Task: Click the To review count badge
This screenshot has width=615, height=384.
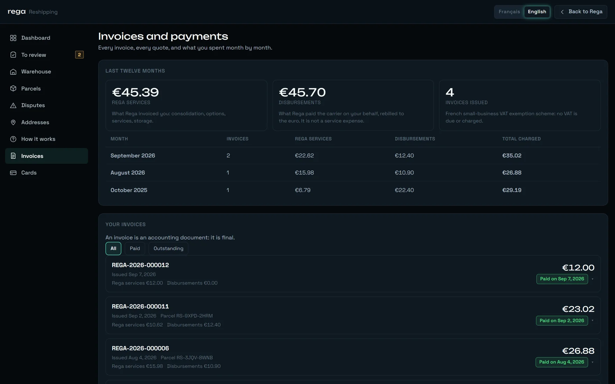Action: [79, 55]
